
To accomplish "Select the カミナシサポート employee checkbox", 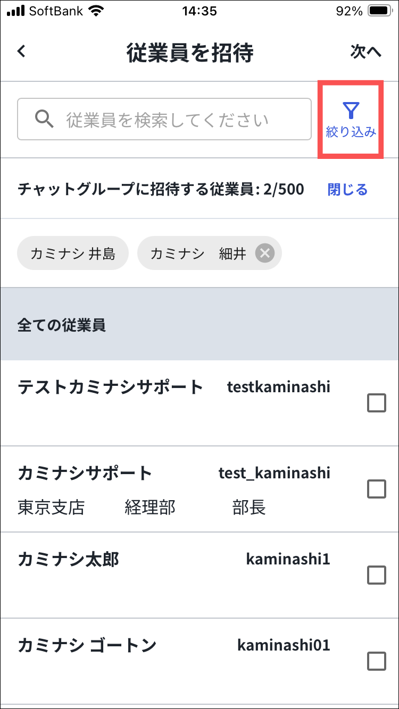I will click(377, 488).
